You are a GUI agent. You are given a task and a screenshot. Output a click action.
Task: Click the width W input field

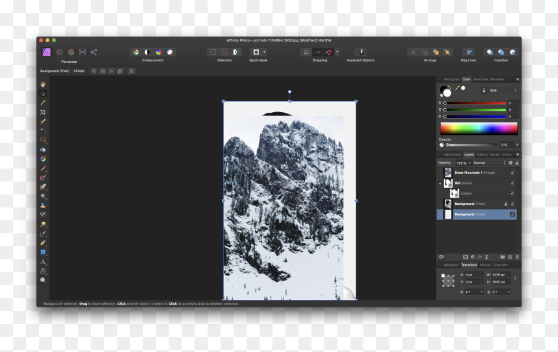coord(502,275)
